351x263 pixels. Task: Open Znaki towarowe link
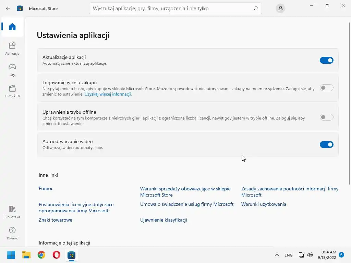[56, 220]
